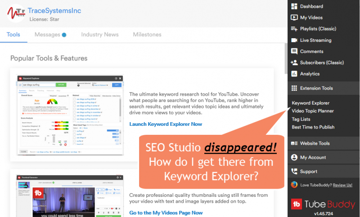This screenshot has height=217, width=360.
Task: Click the Dashboard grid icon
Action: coord(294,6)
